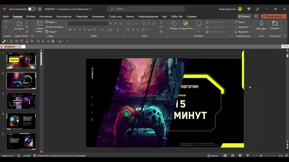289x162 pixels.
Task: Click the save icon in title bar
Action: (39, 9)
